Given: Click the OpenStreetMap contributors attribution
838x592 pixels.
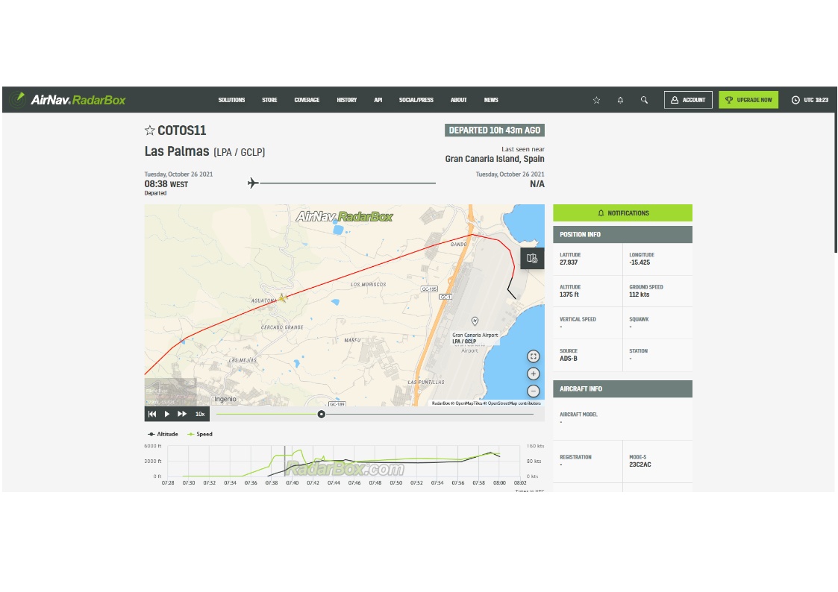Looking at the screenshot, I should coord(513,403).
